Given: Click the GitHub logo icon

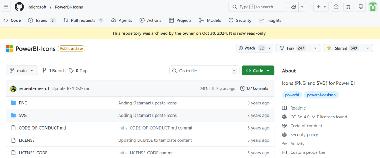Looking at the screenshot, I should tap(19, 7).
